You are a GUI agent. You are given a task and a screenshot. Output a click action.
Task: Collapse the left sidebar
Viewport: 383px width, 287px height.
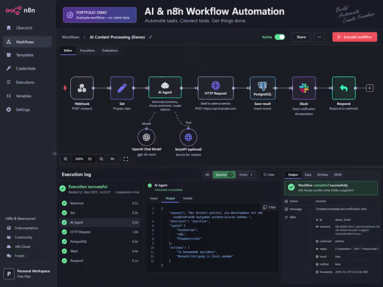click(55, 154)
